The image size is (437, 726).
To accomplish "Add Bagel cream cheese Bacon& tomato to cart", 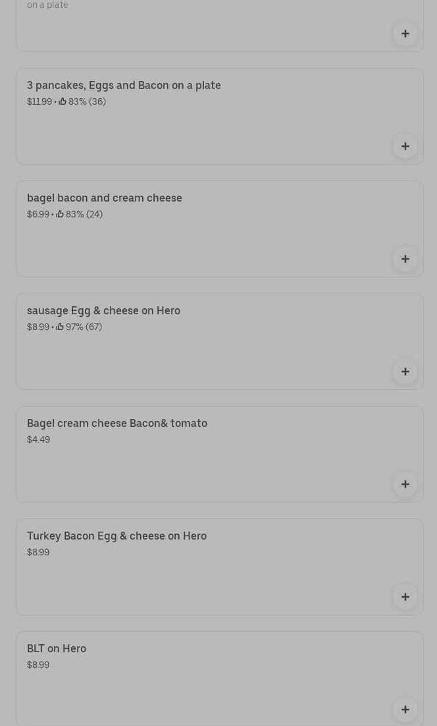I will click(x=405, y=484).
